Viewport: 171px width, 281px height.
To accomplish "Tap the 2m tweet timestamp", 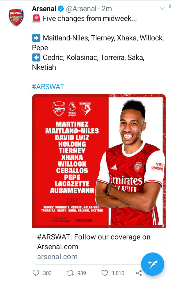I will pyautogui.click(x=107, y=9).
